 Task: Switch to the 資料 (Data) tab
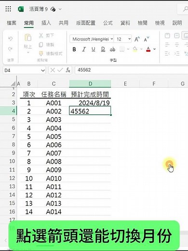[x=125, y=23]
